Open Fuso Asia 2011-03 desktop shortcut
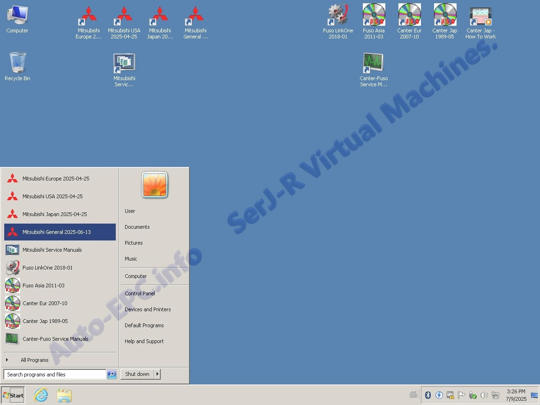 (374, 16)
